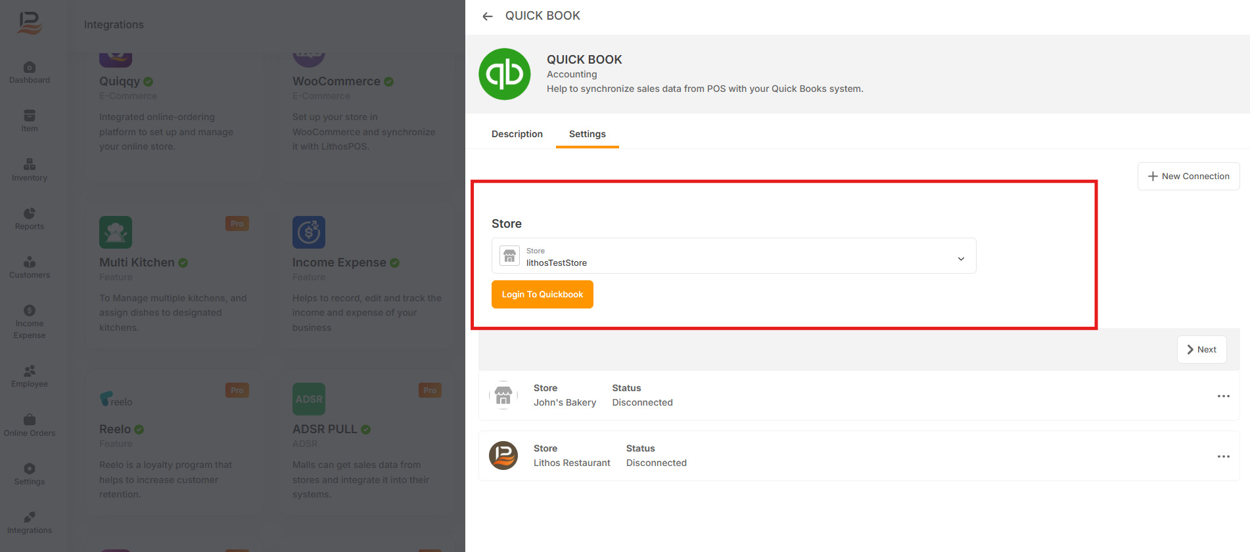Open more options for John's Bakery row
This screenshot has height=552, width=1250.
[1223, 396]
